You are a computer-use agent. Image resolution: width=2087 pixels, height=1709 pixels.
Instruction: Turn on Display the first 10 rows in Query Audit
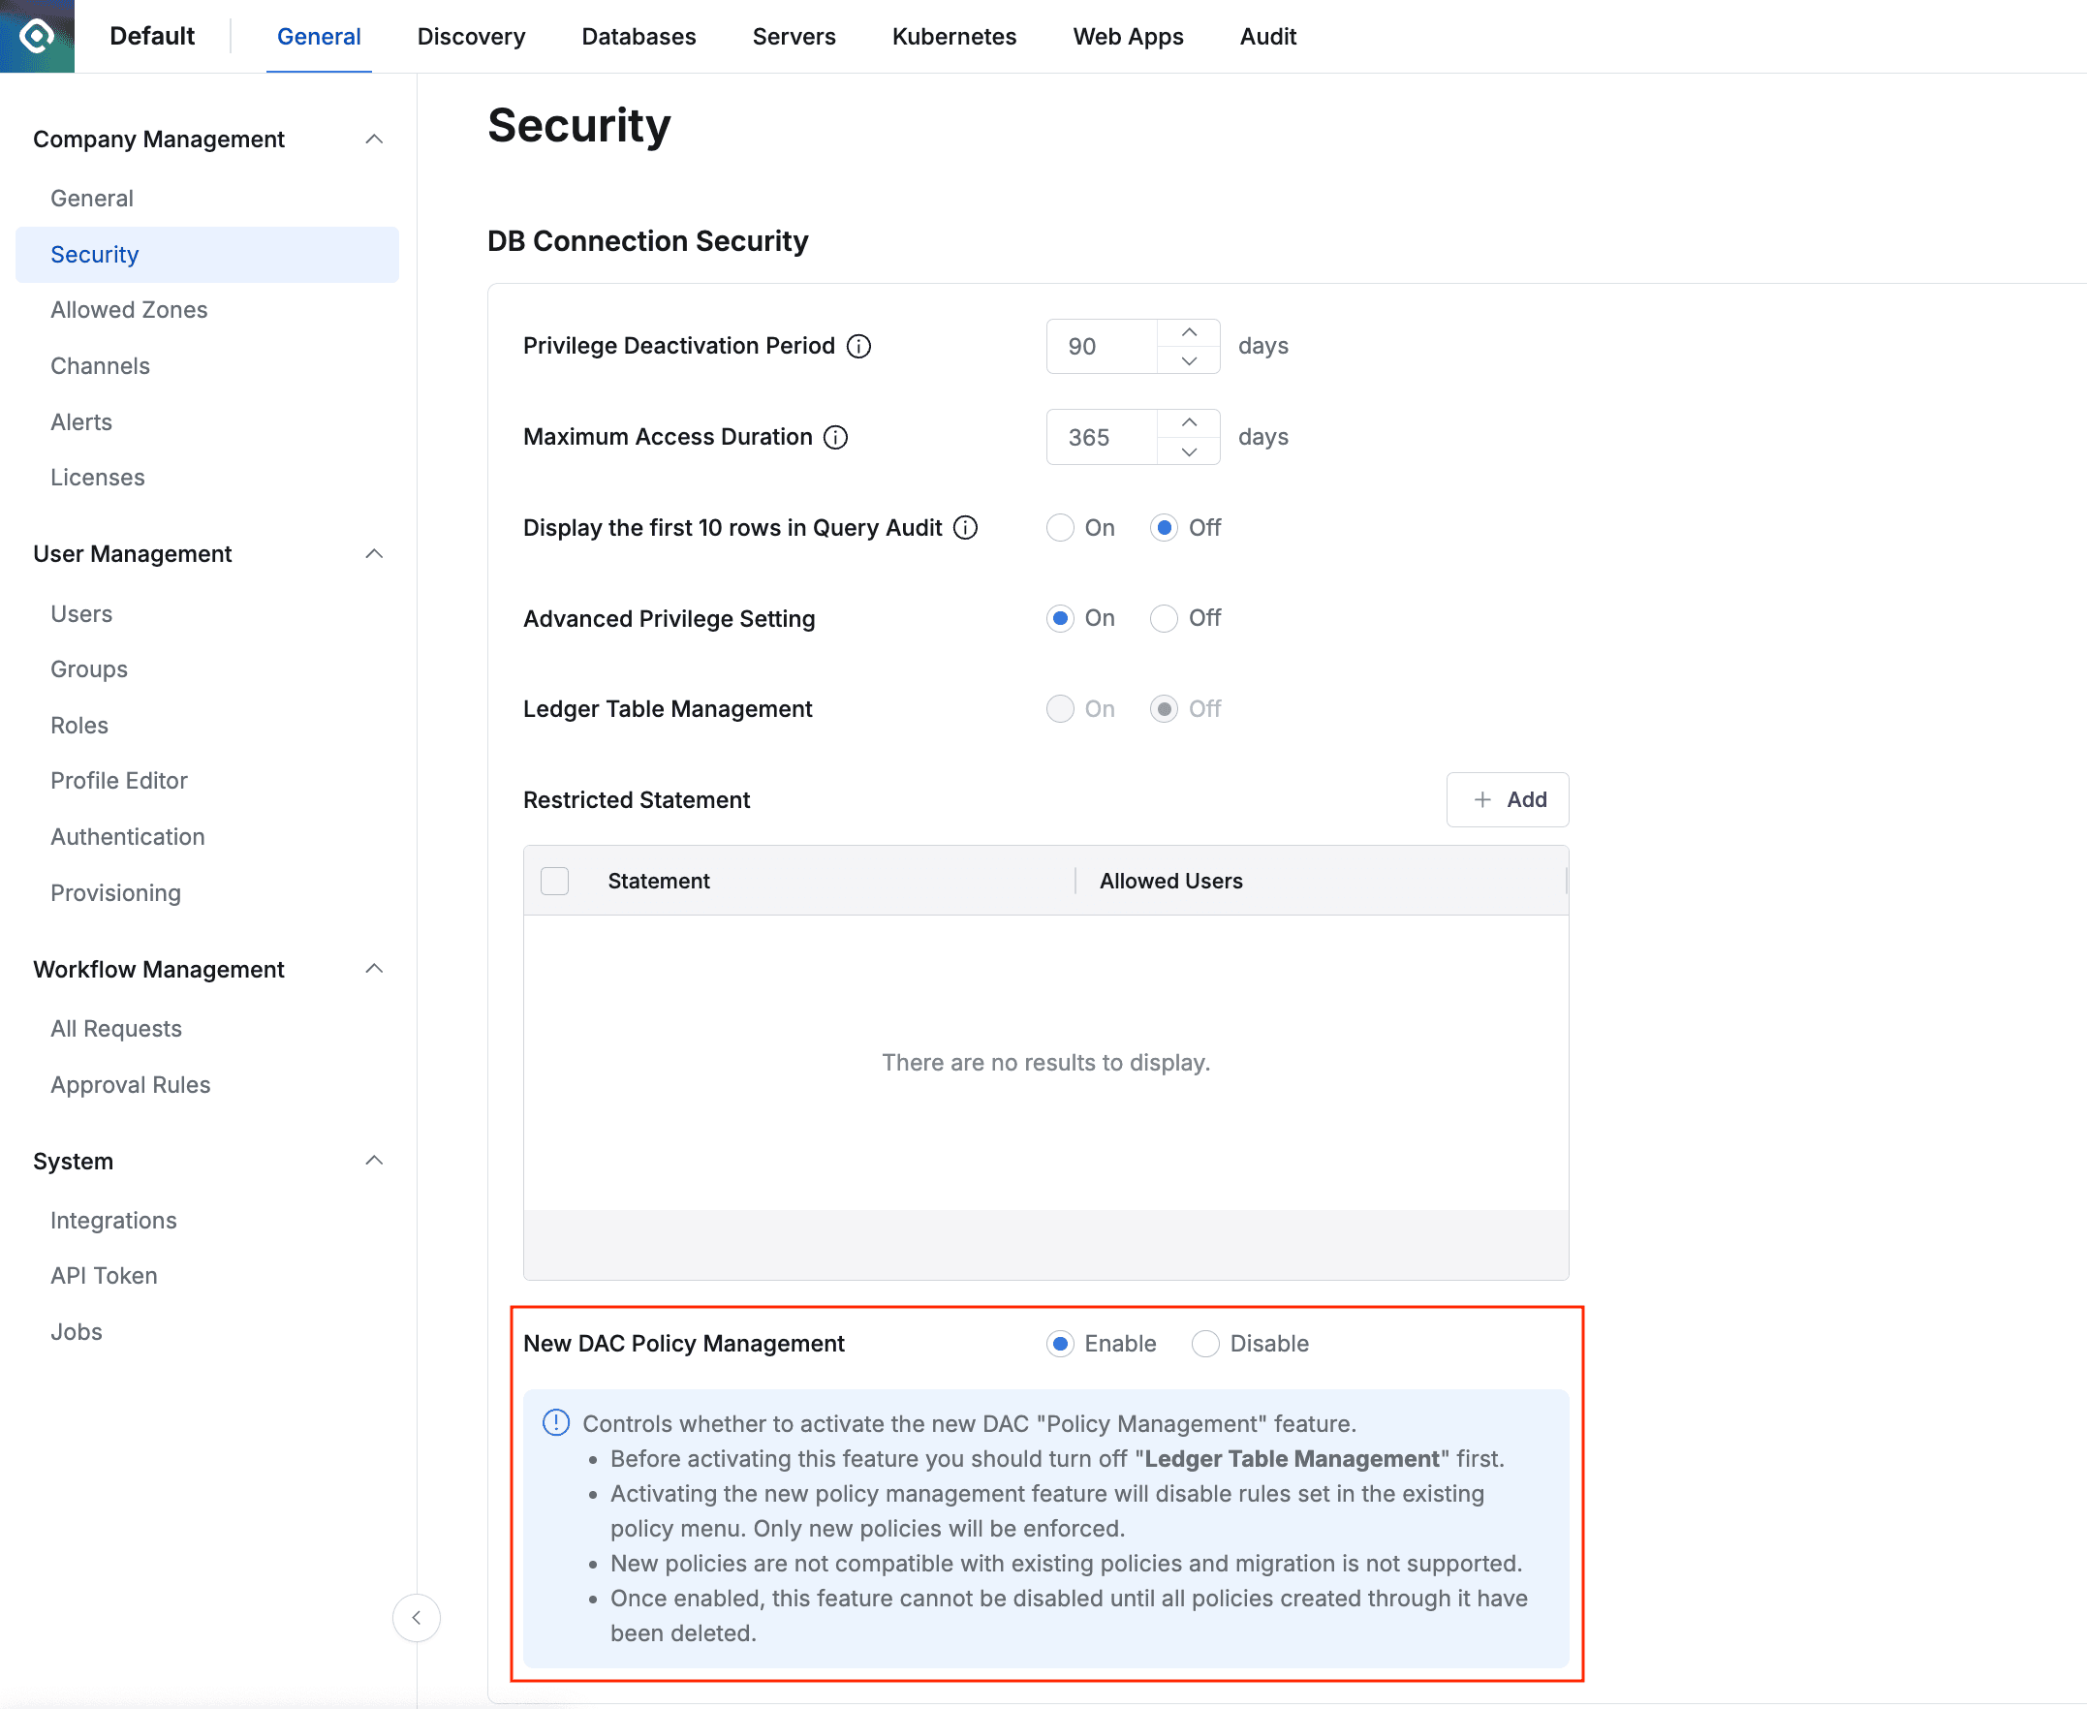pos(1060,528)
